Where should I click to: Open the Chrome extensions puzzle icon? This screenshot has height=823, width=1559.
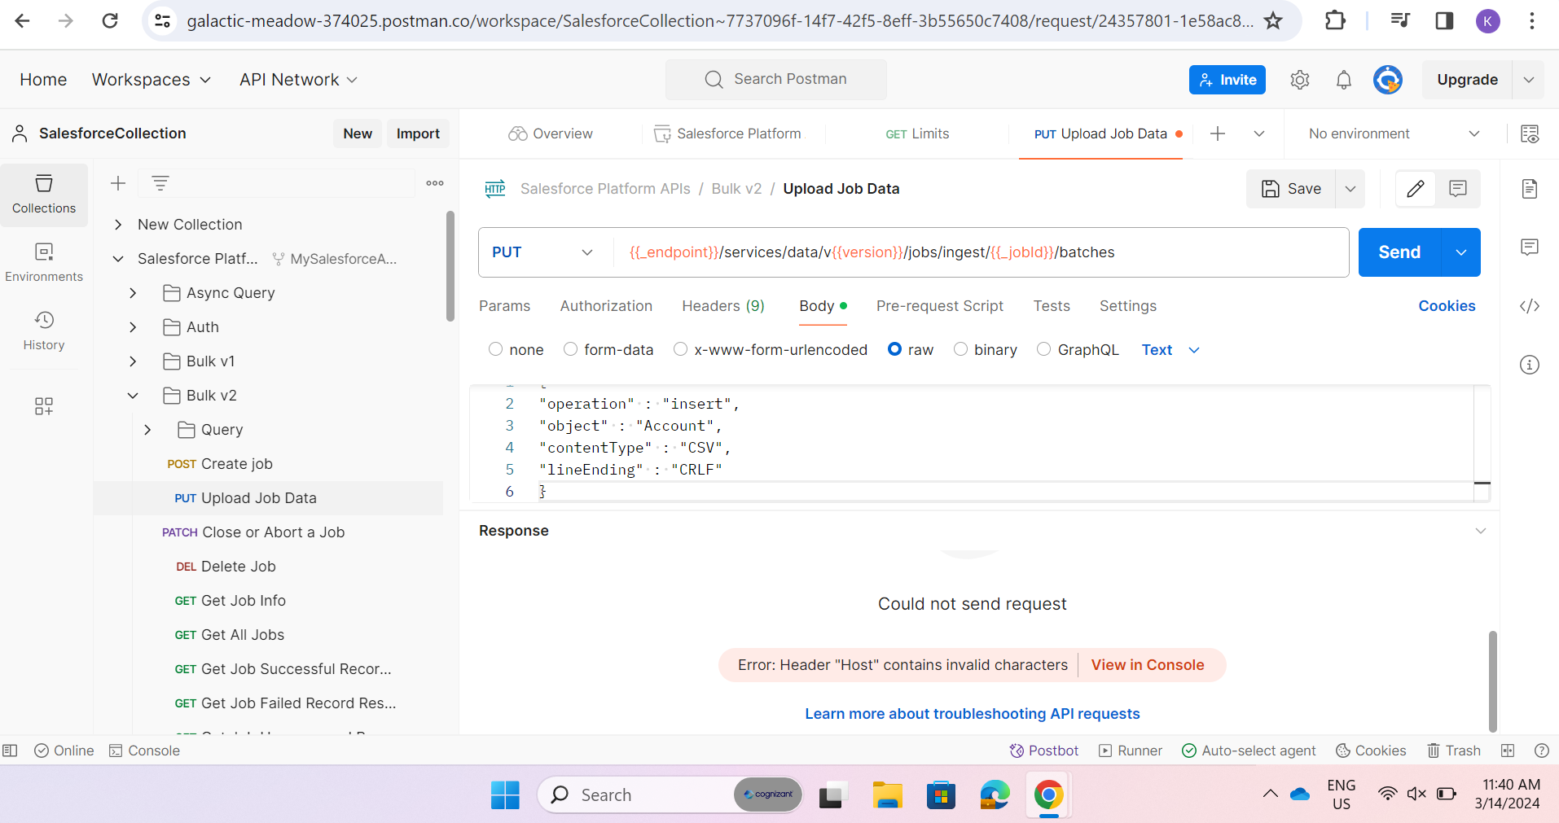1336,21
